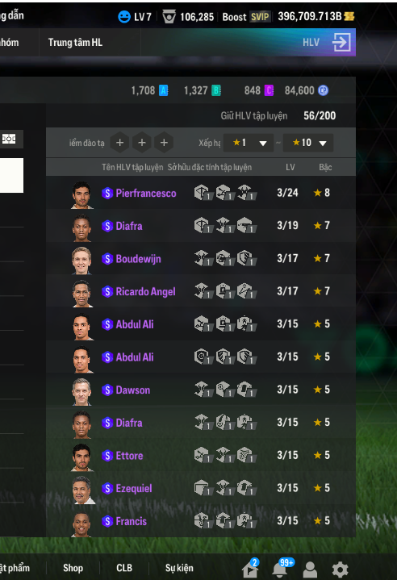Open the Sự kiện menu item
This screenshot has height=580, width=397.
pyautogui.click(x=179, y=568)
